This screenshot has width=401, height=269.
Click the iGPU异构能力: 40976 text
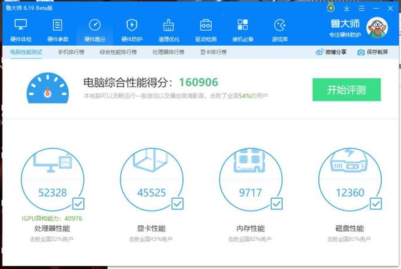pyautogui.click(x=52, y=218)
